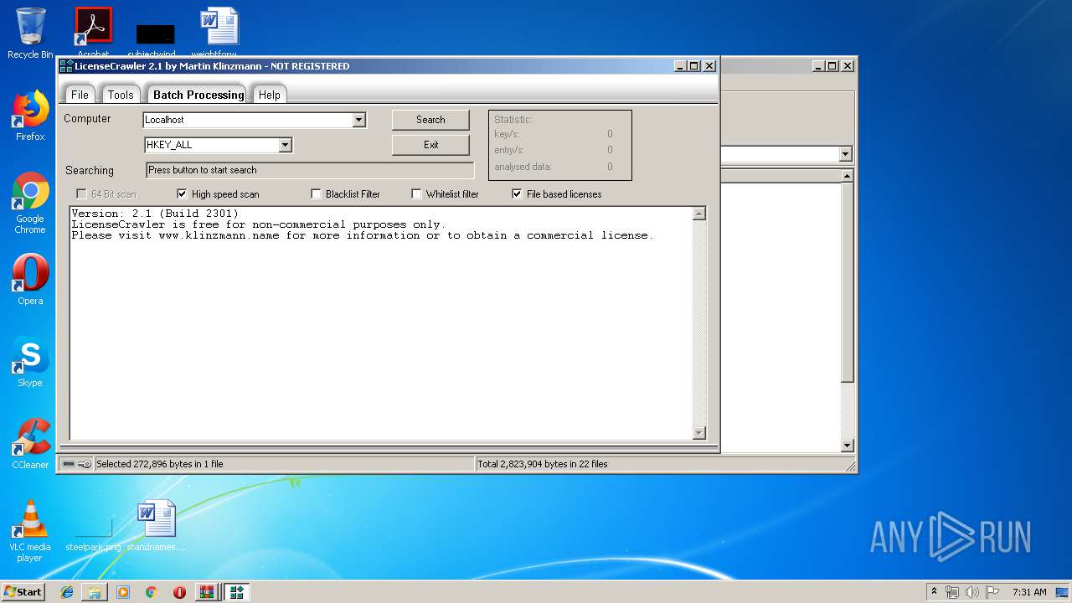Switch to WinRAR taskbar button
The height and width of the screenshot is (603, 1072).
tap(207, 592)
